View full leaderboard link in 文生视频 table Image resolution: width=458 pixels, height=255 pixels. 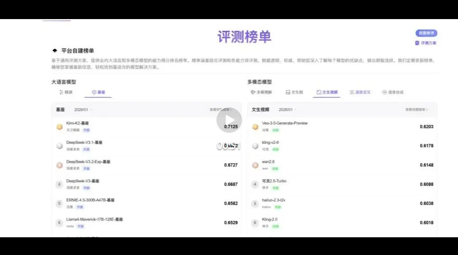pyautogui.click(x=417, y=110)
